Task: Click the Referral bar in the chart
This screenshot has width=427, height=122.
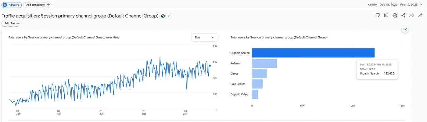Action: pyautogui.click(x=264, y=63)
